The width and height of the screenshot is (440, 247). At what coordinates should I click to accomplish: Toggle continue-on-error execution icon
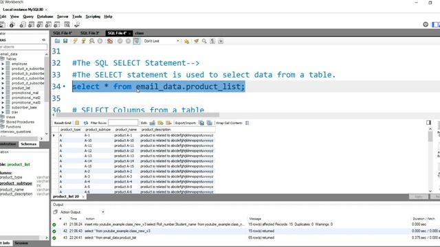(x=110, y=41)
